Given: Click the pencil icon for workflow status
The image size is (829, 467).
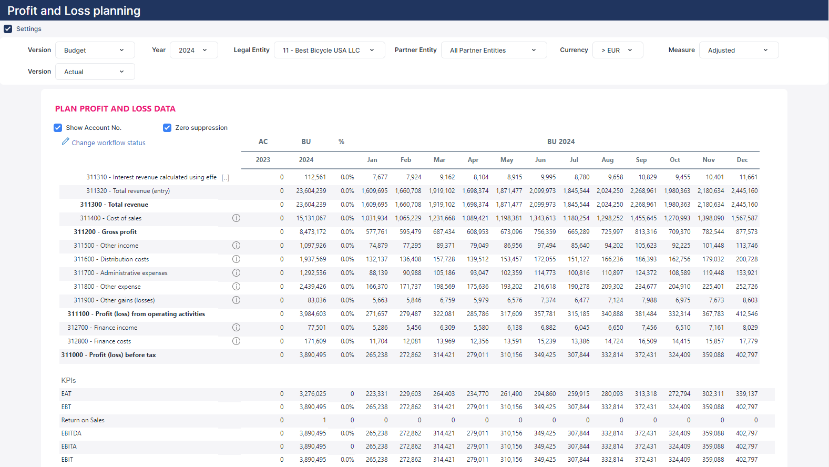Looking at the screenshot, I should 65,142.
